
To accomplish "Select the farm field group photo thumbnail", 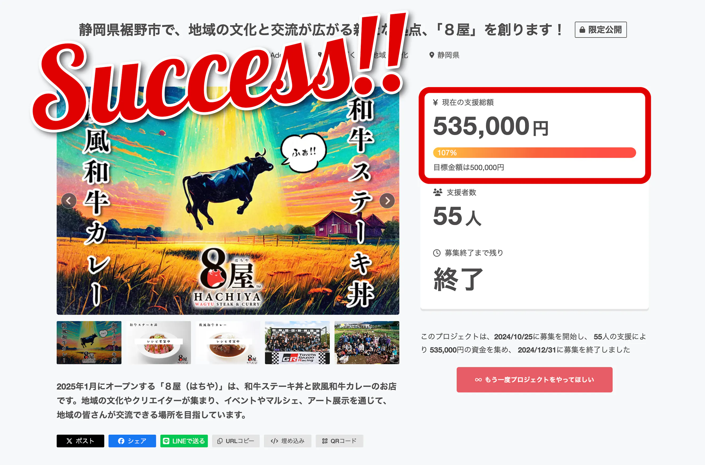I will (x=367, y=343).
